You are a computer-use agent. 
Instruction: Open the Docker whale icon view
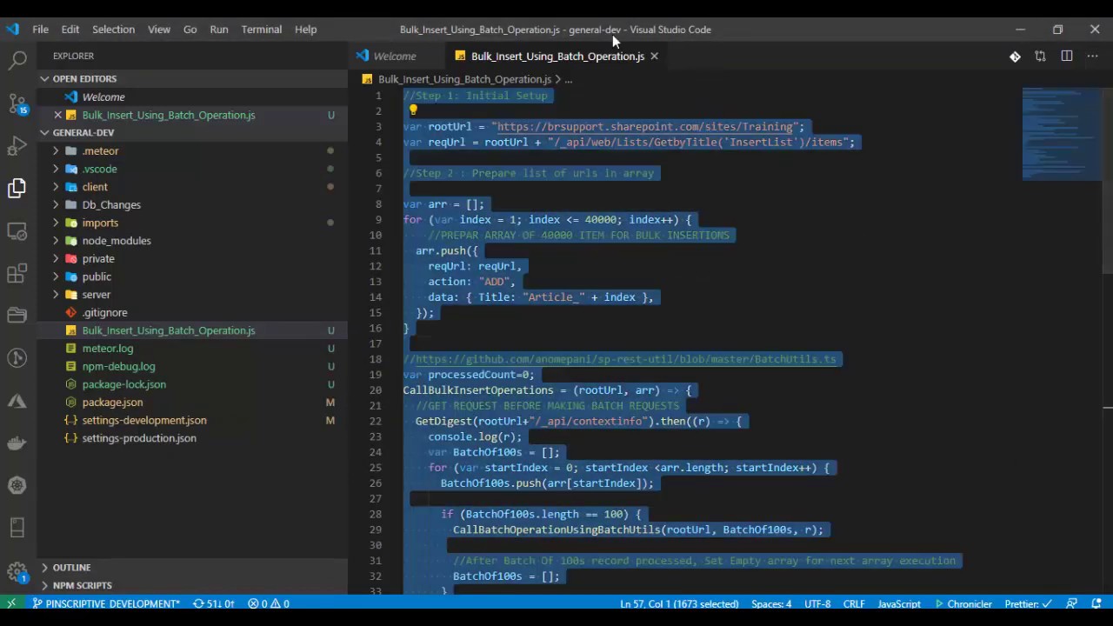coord(17,443)
